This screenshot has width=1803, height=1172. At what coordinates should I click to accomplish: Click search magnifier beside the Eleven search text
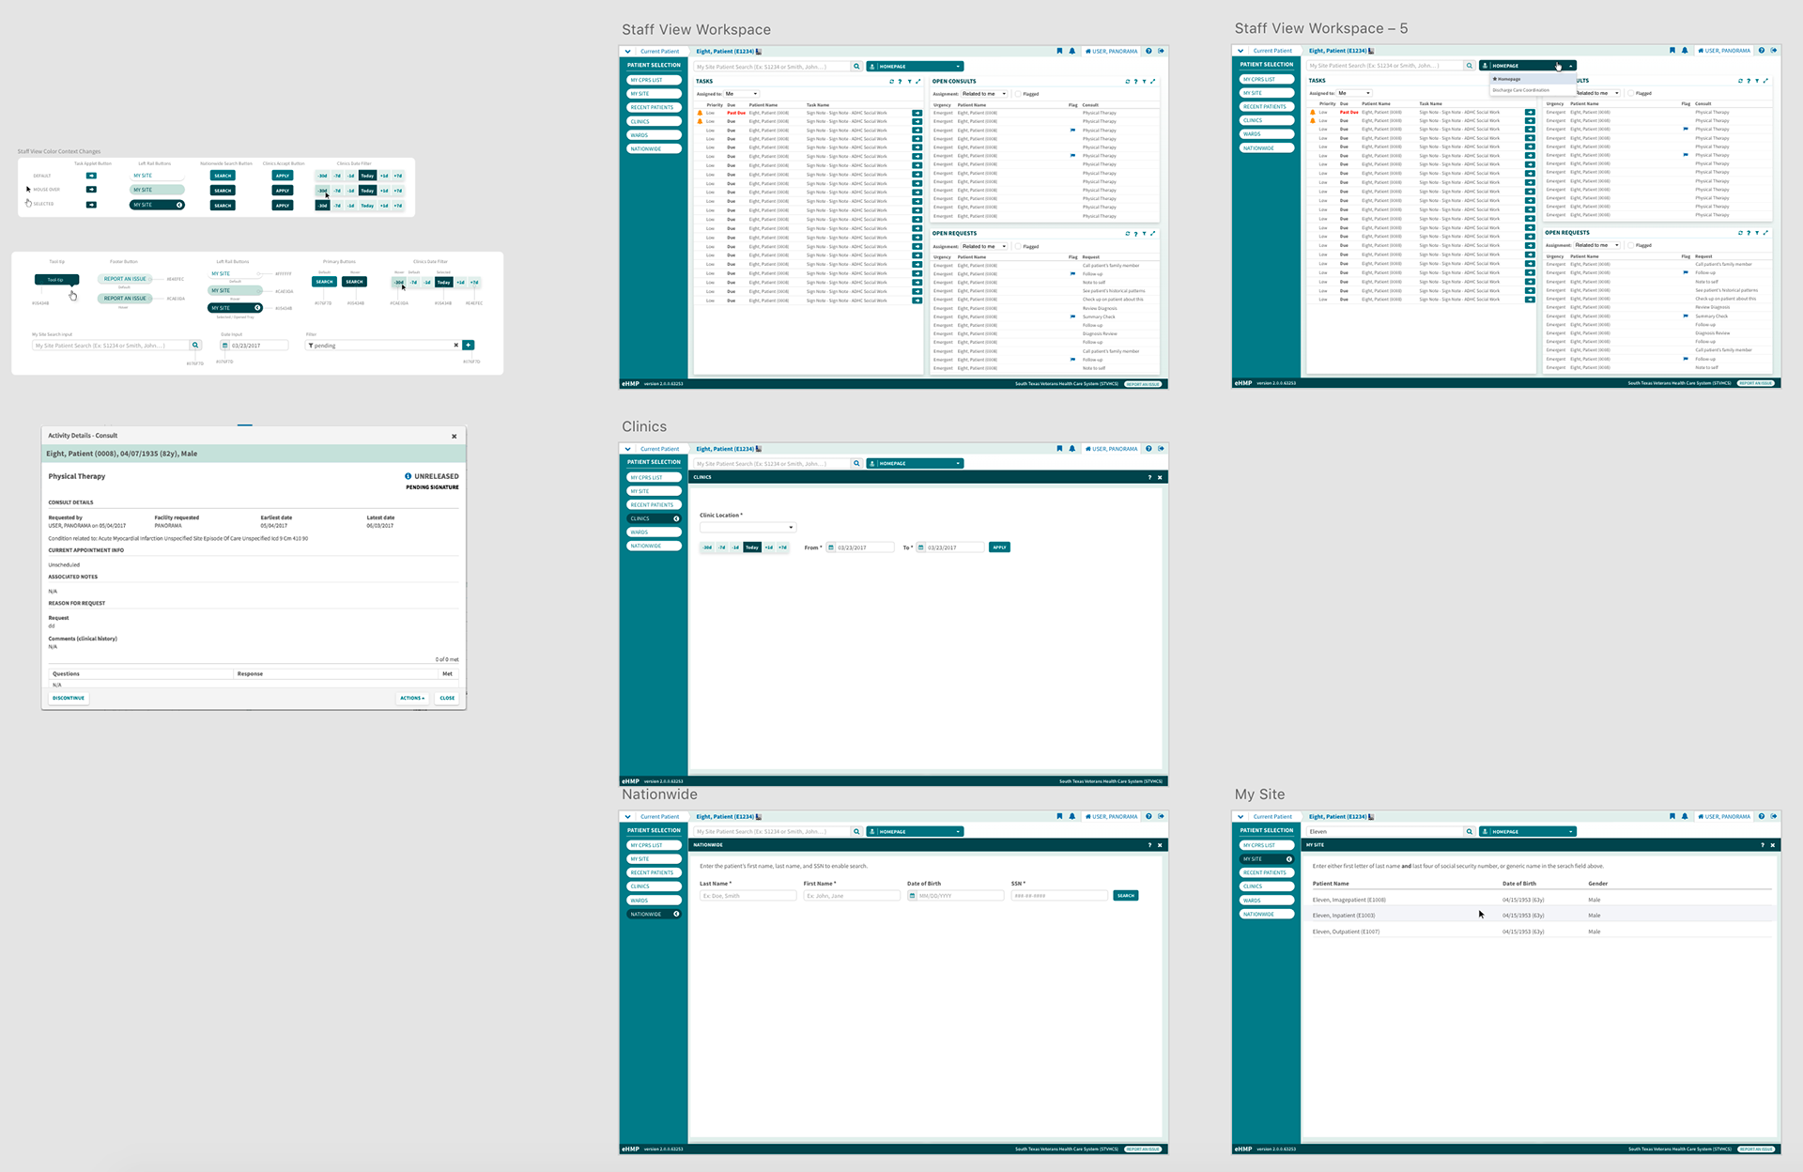[1470, 831]
